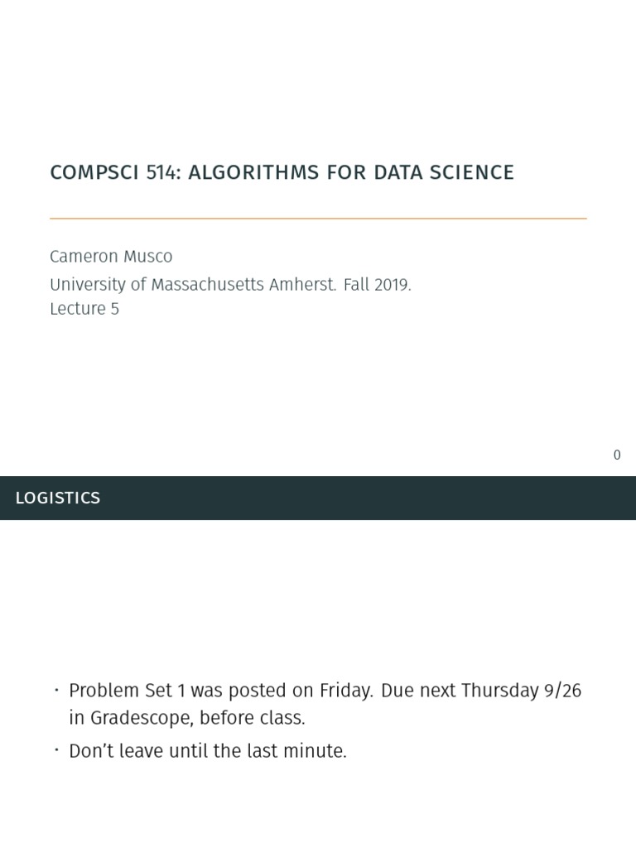Click the first bullet point dot
Image resolution: width=636 pixels, height=848 pixels.
pyautogui.click(x=56, y=690)
